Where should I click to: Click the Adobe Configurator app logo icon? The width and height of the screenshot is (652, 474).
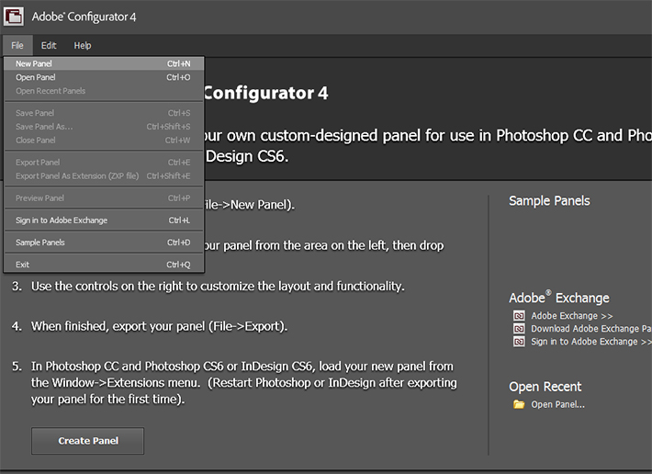pyautogui.click(x=13, y=17)
